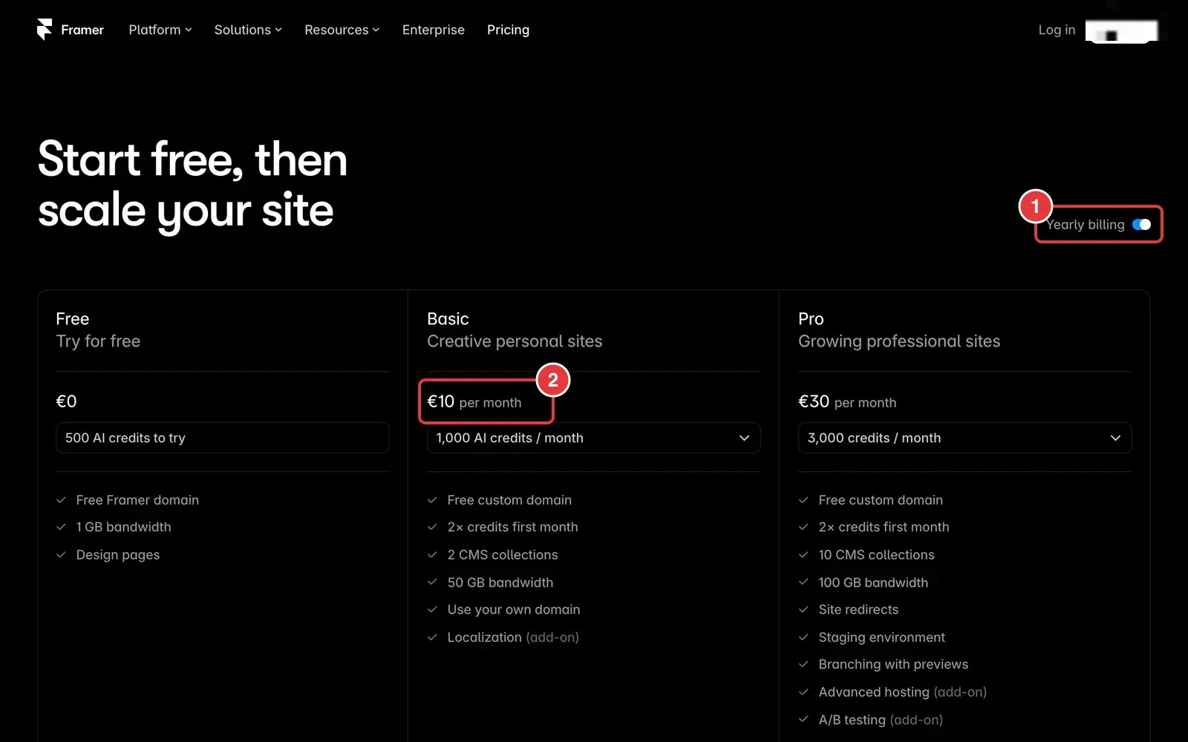This screenshot has height=742, width=1188.
Task: Click the Localization add-on feature text
Action: click(x=513, y=637)
